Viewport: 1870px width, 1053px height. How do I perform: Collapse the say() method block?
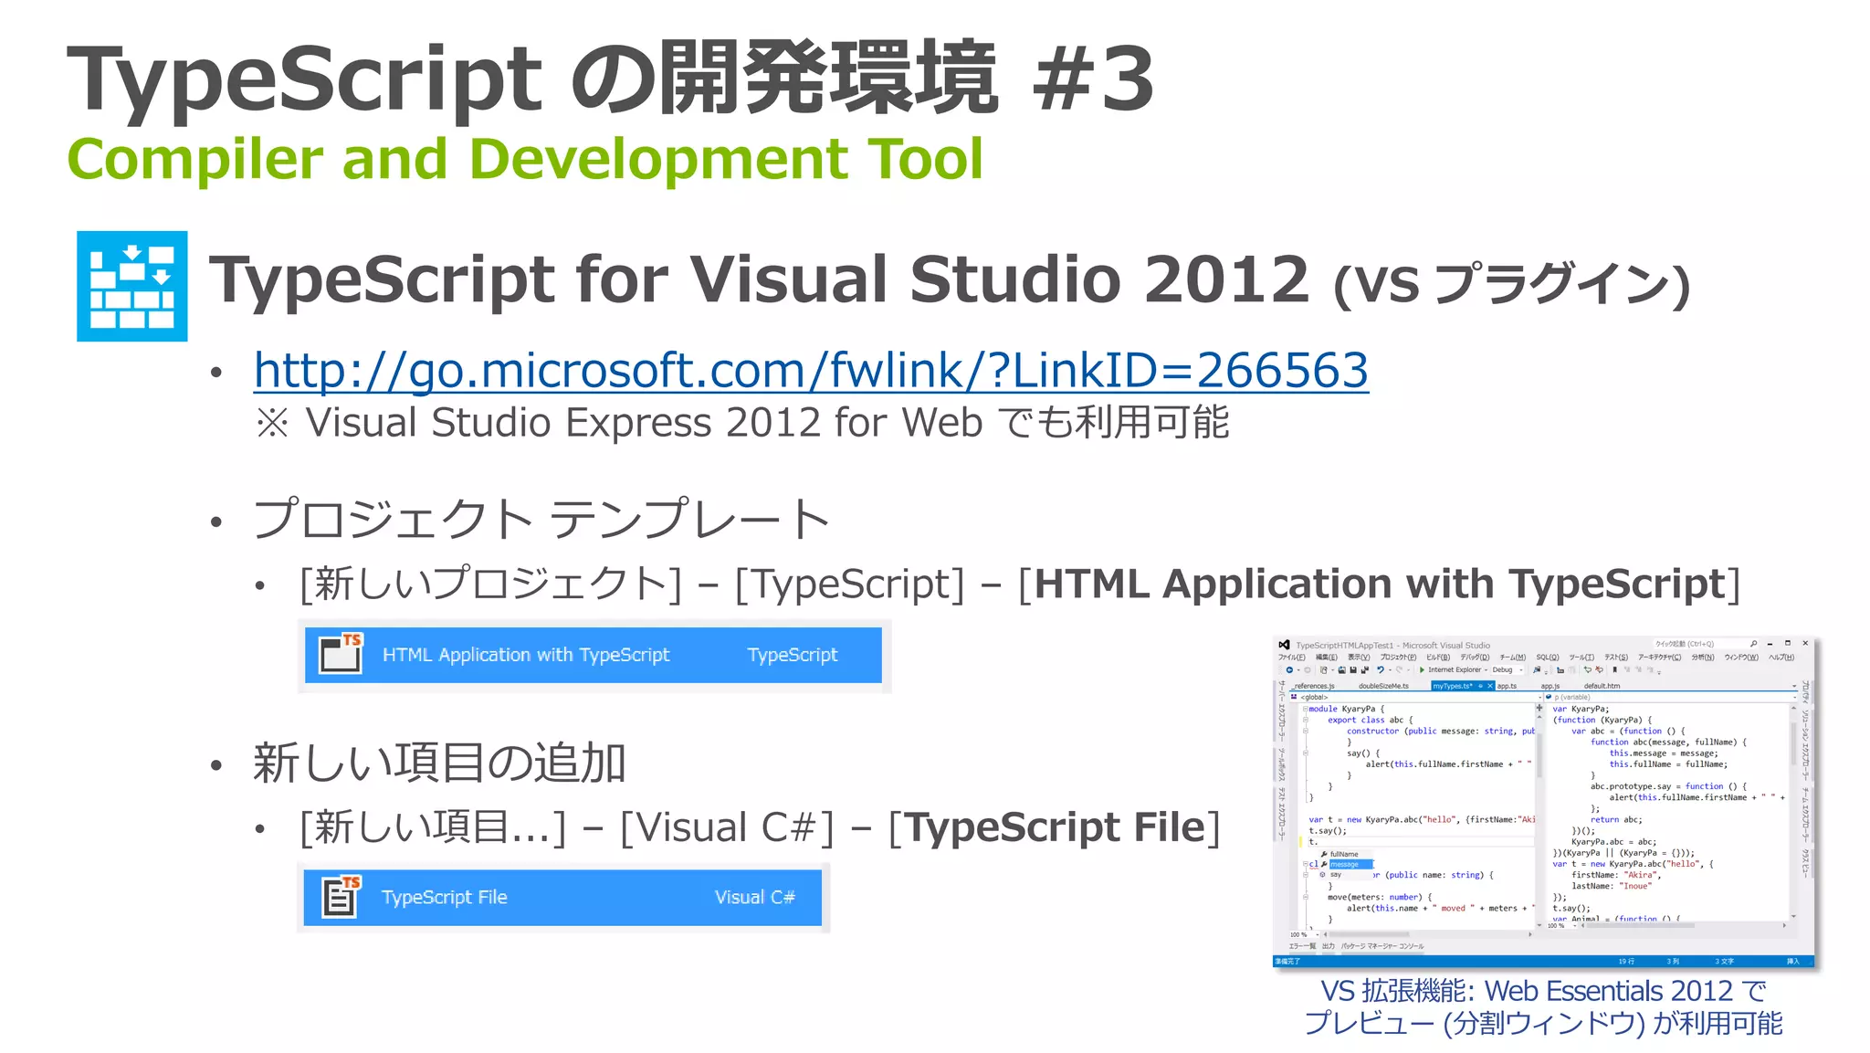[1306, 753]
